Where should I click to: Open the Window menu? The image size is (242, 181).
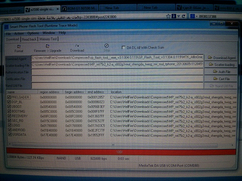point(49,33)
